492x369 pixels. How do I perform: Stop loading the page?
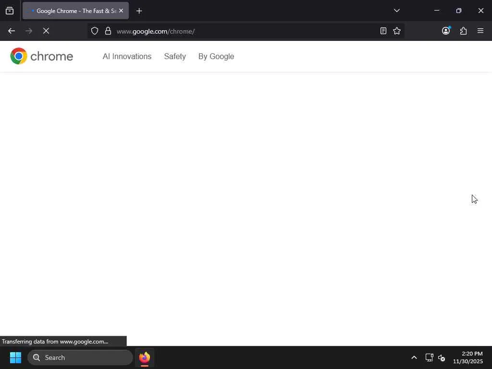click(x=46, y=31)
